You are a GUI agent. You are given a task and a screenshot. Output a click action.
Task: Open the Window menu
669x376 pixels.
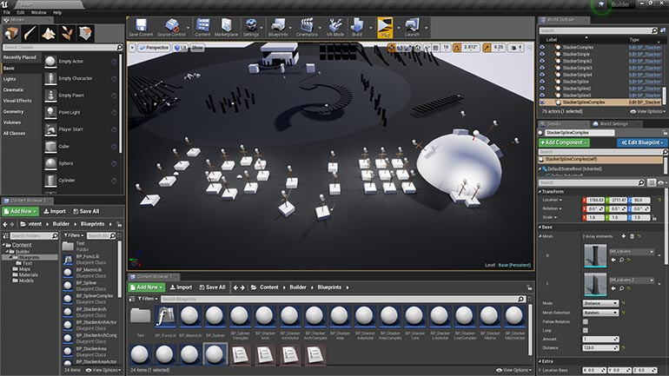pyautogui.click(x=38, y=13)
